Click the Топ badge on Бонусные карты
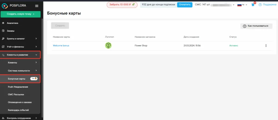This screenshot has width=278, height=120. 34,78
